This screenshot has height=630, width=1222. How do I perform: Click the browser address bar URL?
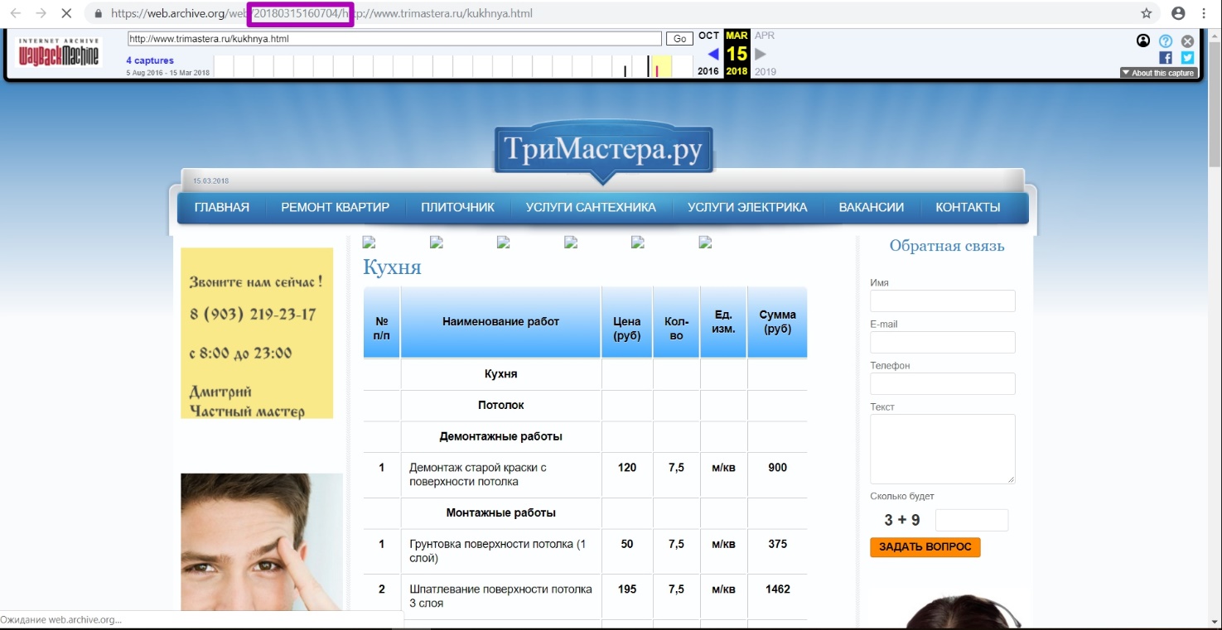(322, 14)
